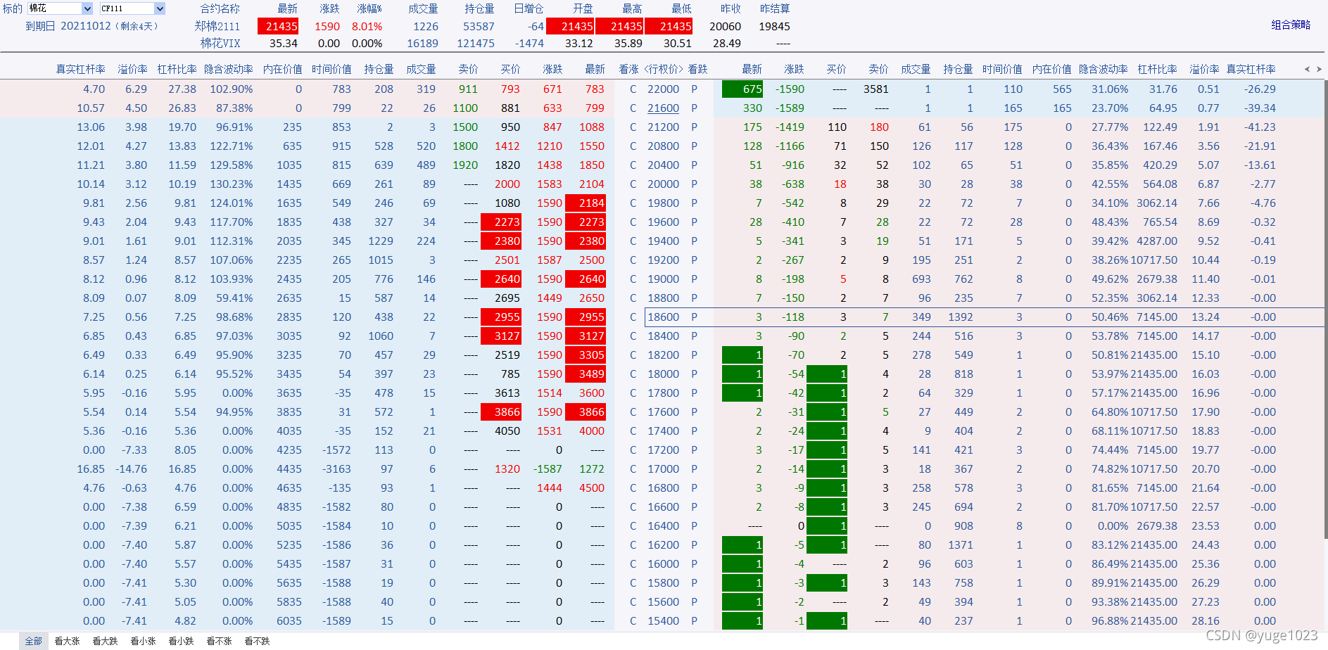The width and height of the screenshot is (1328, 650).
Task: Select the 20000 strike price cell
Action: pos(664,184)
